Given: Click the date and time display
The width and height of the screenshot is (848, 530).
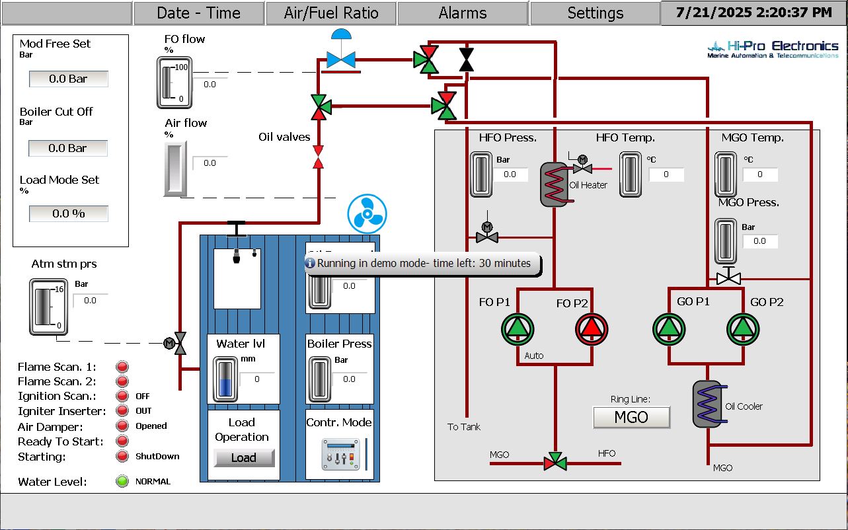Looking at the screenshot, I should coord(753,13).
